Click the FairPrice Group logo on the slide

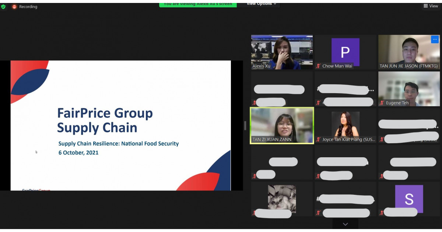pyautogui.click(x=36, y=191)
